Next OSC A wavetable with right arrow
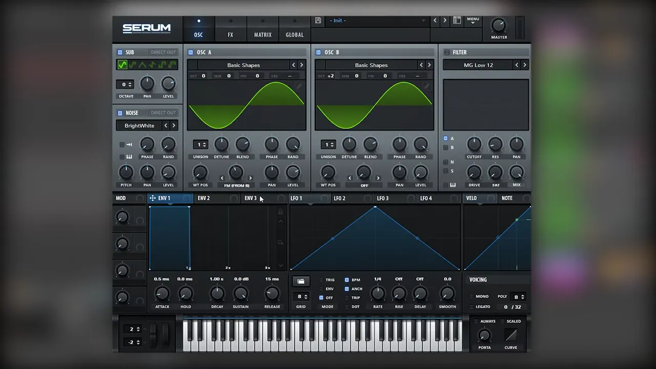 click(x=301, y=65)
